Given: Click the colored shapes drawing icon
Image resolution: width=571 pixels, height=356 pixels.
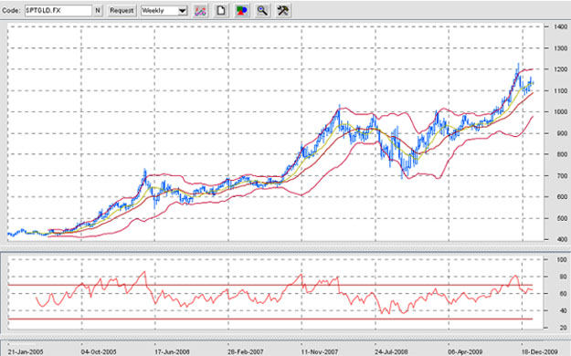Looking at the screenshot, I should 241,11.
